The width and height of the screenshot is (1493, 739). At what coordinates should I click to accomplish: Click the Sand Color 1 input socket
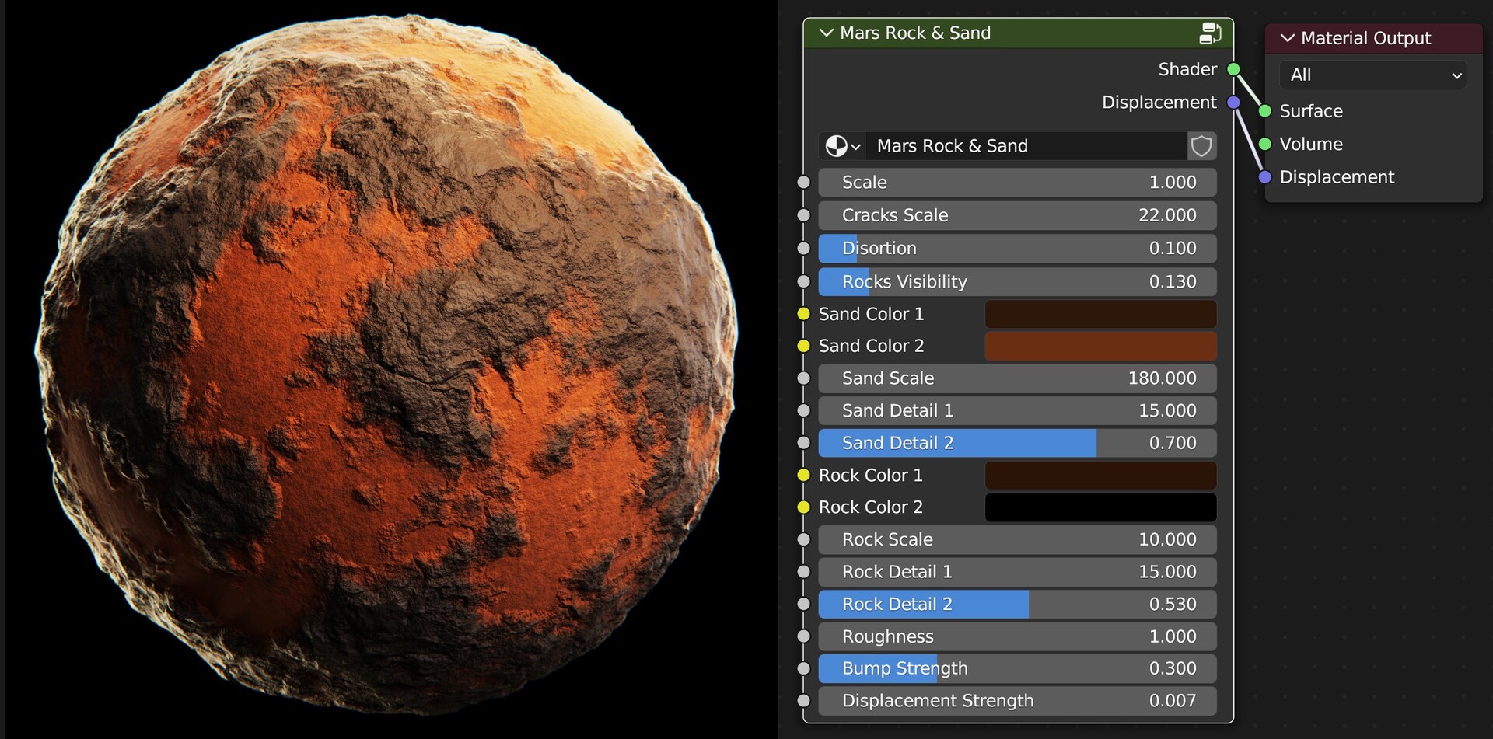(x=803, y=314)
